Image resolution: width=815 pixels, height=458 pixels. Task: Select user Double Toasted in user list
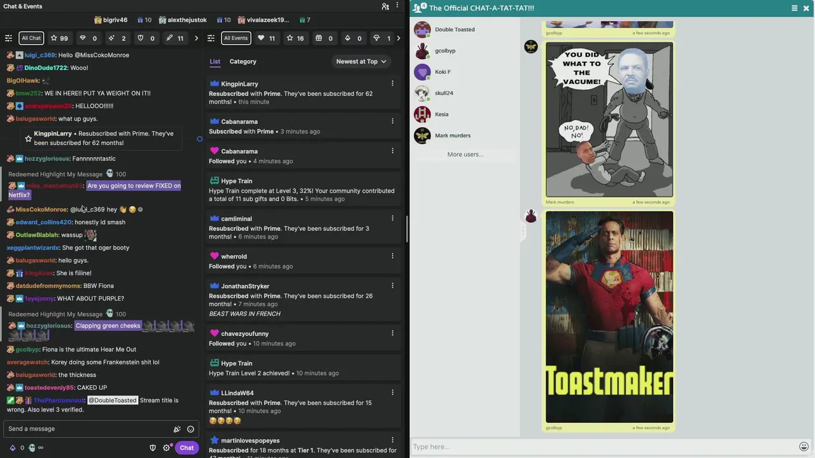pyautogui.click(x=465, y=29)
